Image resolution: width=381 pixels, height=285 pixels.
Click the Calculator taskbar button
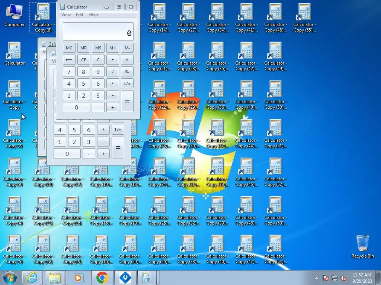coord(147,278)
